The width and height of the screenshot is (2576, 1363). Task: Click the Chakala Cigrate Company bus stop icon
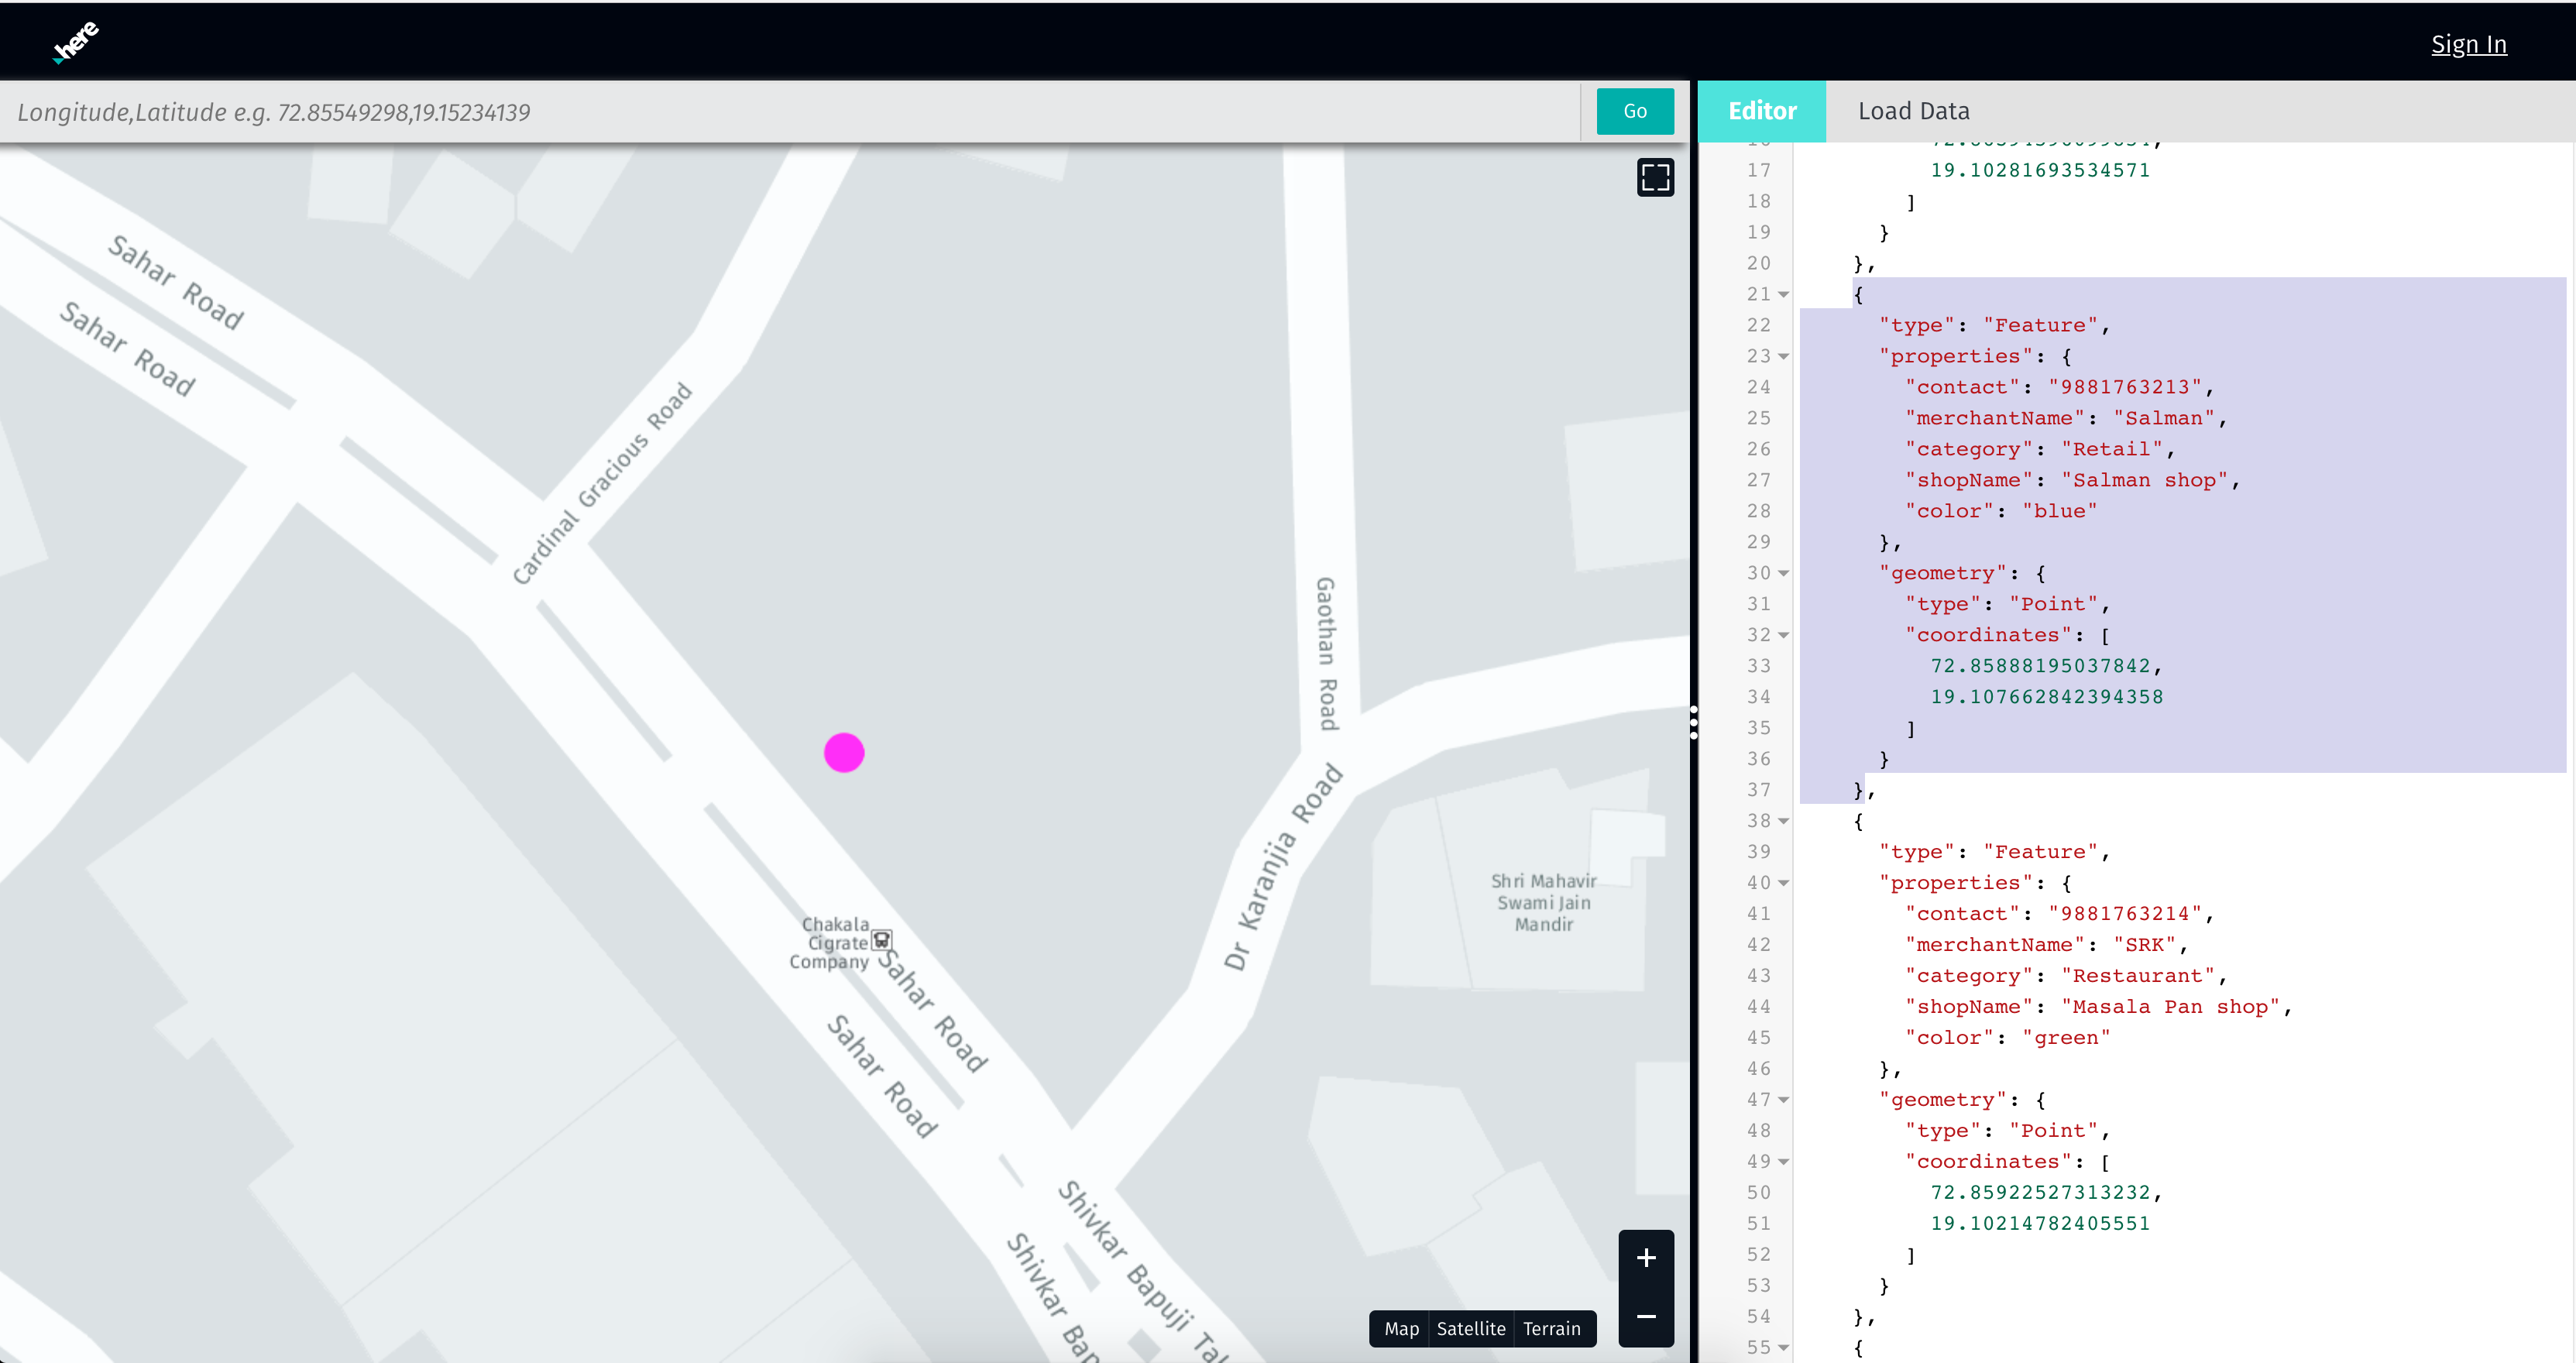point(881,940)
